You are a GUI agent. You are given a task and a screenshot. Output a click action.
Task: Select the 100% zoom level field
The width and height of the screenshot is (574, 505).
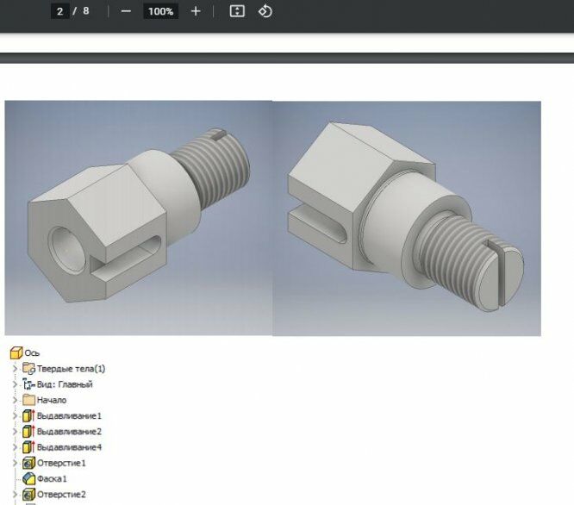coord(160,11)
